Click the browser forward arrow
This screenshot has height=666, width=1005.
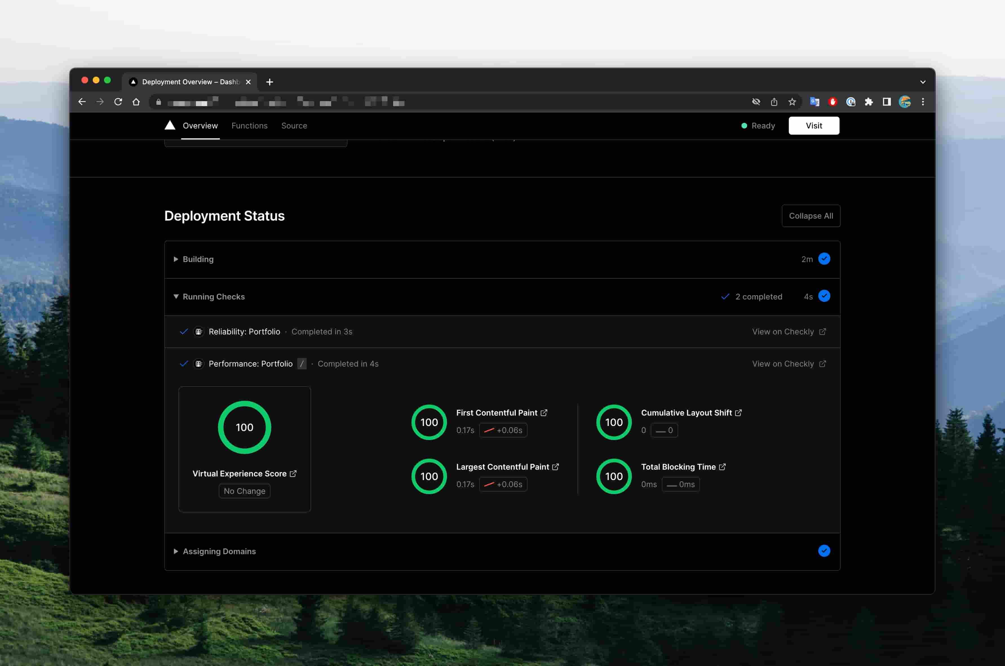pos(100,102)
